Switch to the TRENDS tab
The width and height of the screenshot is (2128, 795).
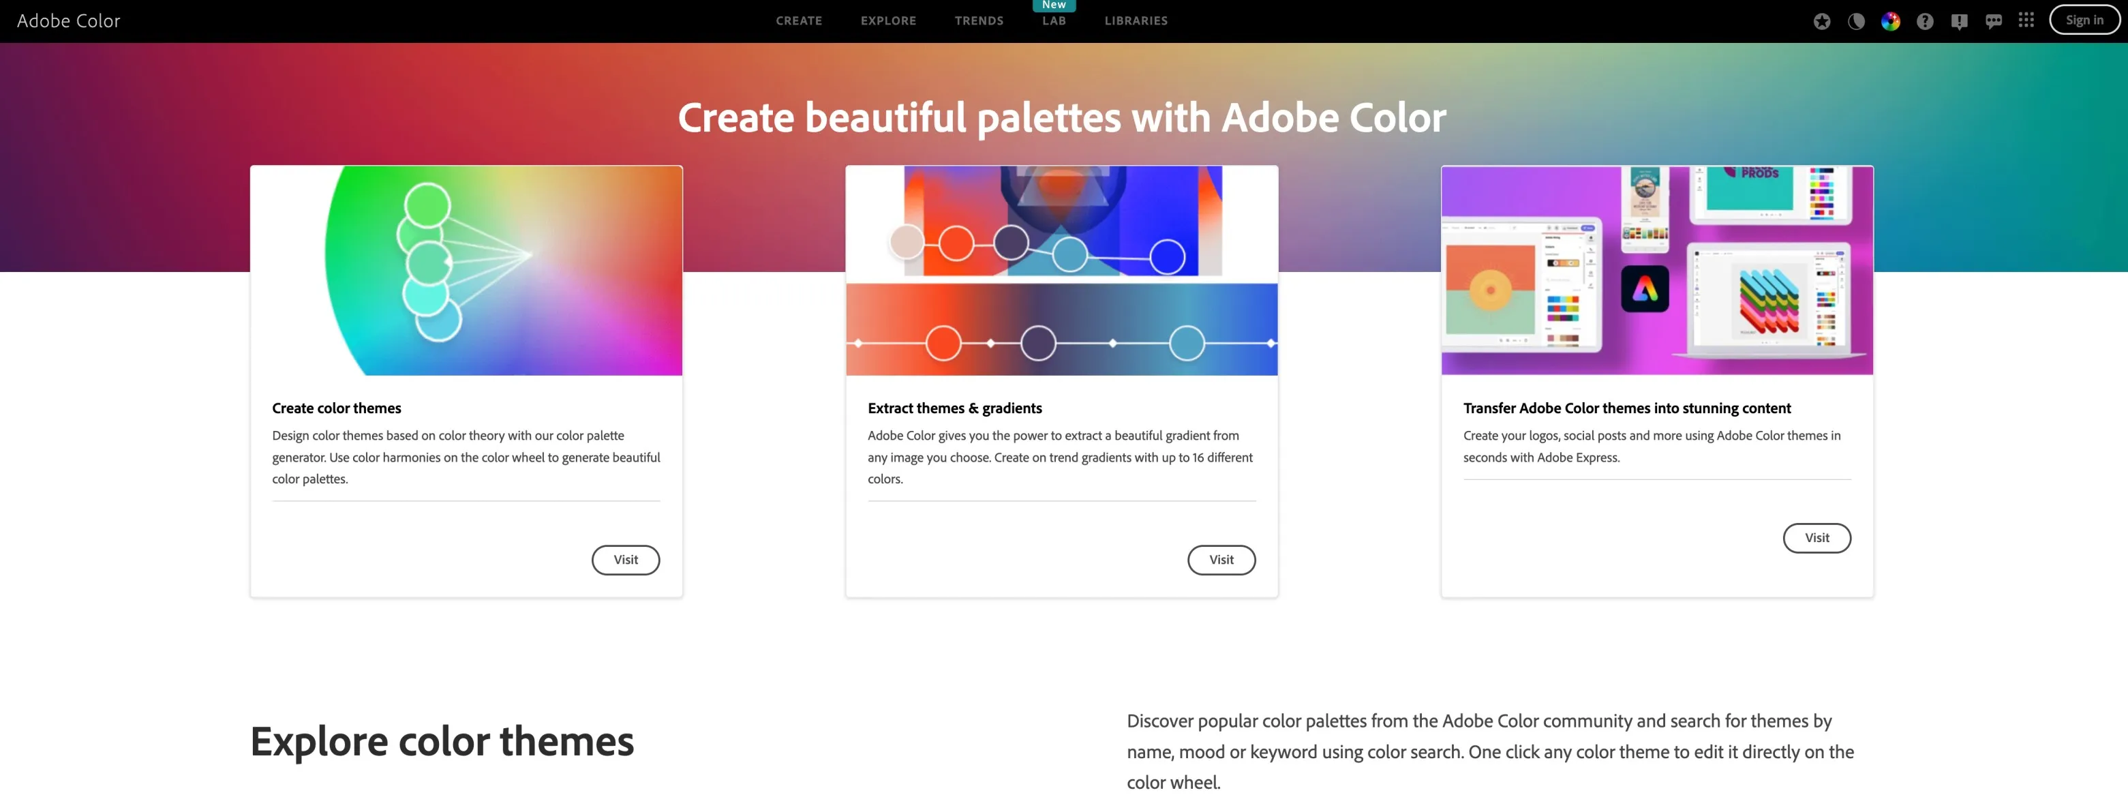tap(979, 20)
